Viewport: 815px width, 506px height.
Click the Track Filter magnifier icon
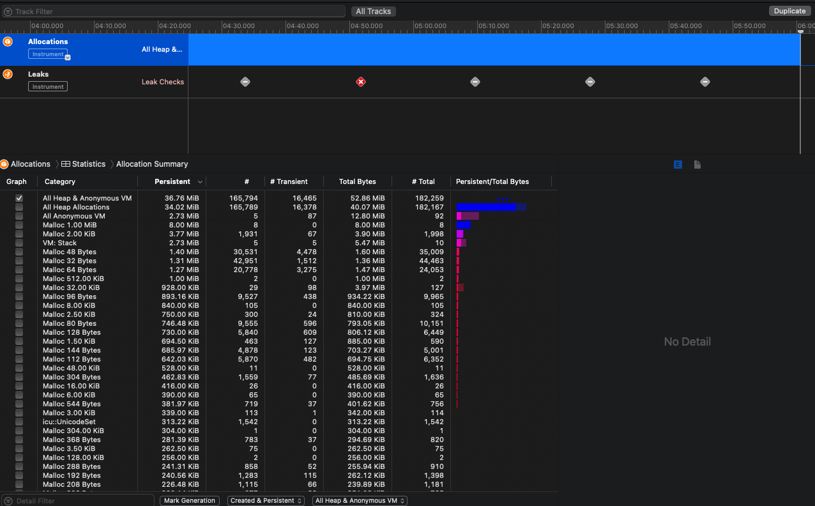pos(8,11)
